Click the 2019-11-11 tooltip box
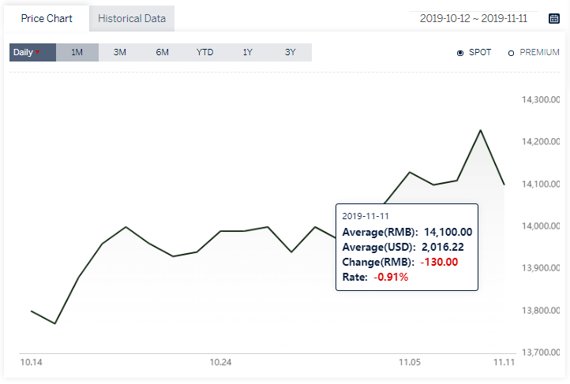Image resolution: width=570 pixels, height=384 pixels. 407,247
